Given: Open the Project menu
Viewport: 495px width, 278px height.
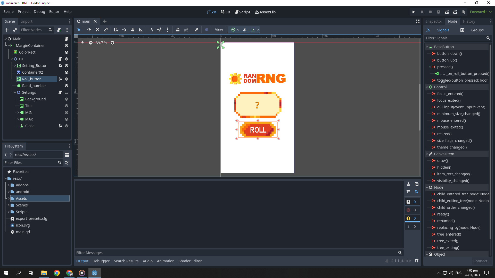Looking at the screenshot, I should pyautogui.click(x=23, y=12).
